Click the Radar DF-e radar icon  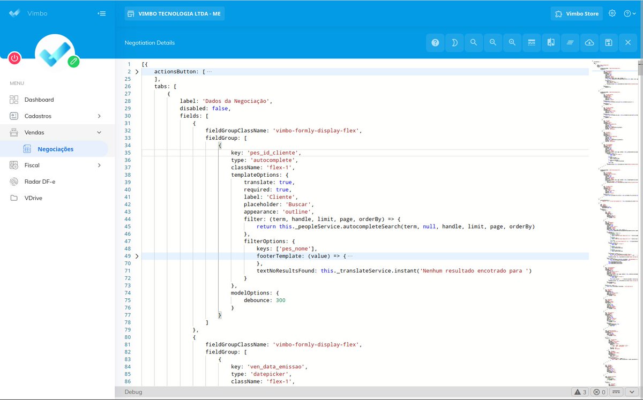[14, 182]
